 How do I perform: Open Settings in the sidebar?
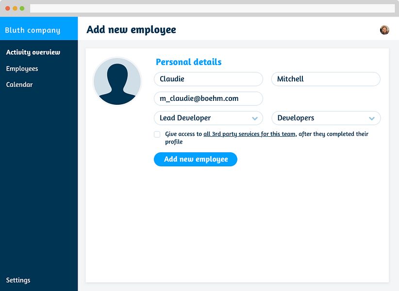pyautogui.click(x=18, y=280)
